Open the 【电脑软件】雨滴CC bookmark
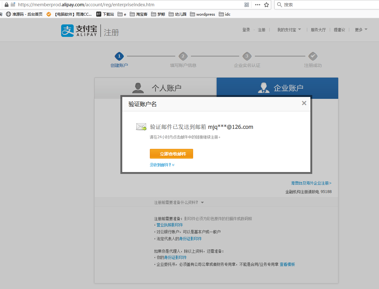This screenshot has width=379, height=289. 69,14
